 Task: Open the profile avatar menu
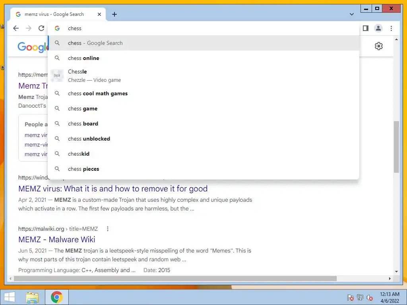[378, 28]
